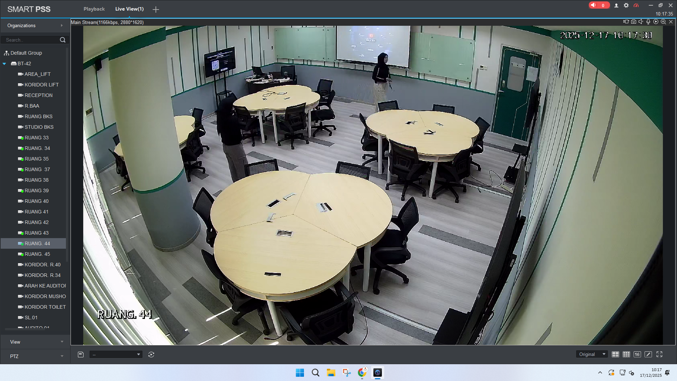The width and height of the screenshot is (677, 381).
Task: Select RUANG 43 camera
Action: [37, 233]
